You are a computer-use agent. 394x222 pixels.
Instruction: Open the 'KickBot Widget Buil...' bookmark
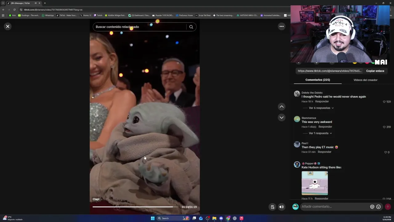click(x=115, y=15)
